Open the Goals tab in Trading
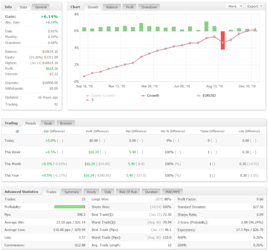This screenshot has width=268, height=250. [48, 123]
